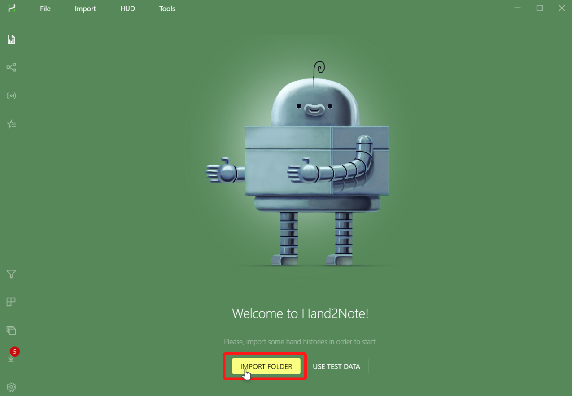Click the robot mascot illustration

point(297,164)
